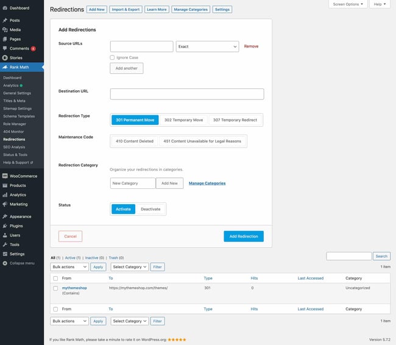396x345 pixels.
Task: Click the Dashboard icon in sidebar
Action: [5, 8]
